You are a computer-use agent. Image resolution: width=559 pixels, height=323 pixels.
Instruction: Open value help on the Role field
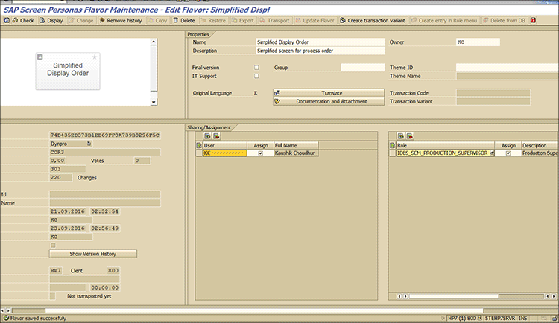[x=492, y=153]
